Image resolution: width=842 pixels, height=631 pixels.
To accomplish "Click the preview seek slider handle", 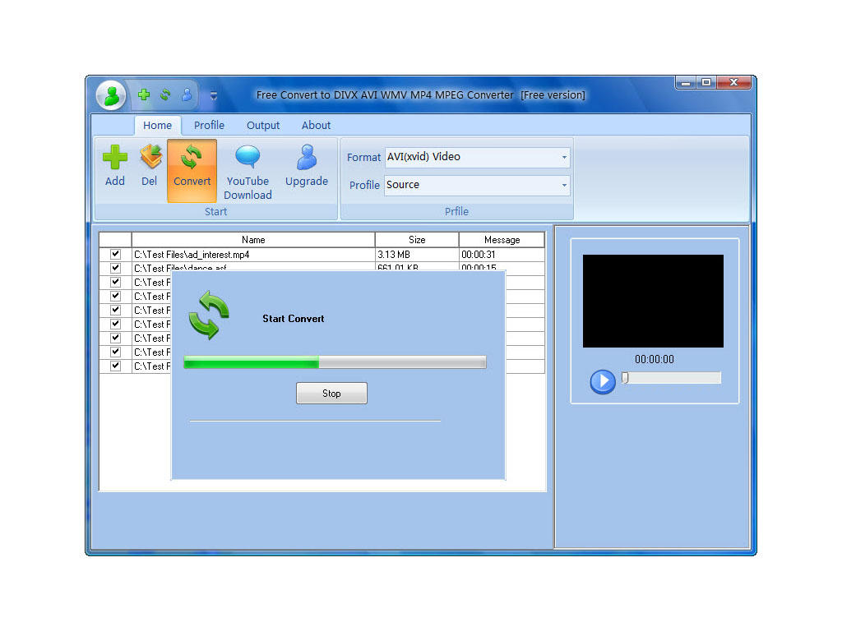I will coord(625,378).
